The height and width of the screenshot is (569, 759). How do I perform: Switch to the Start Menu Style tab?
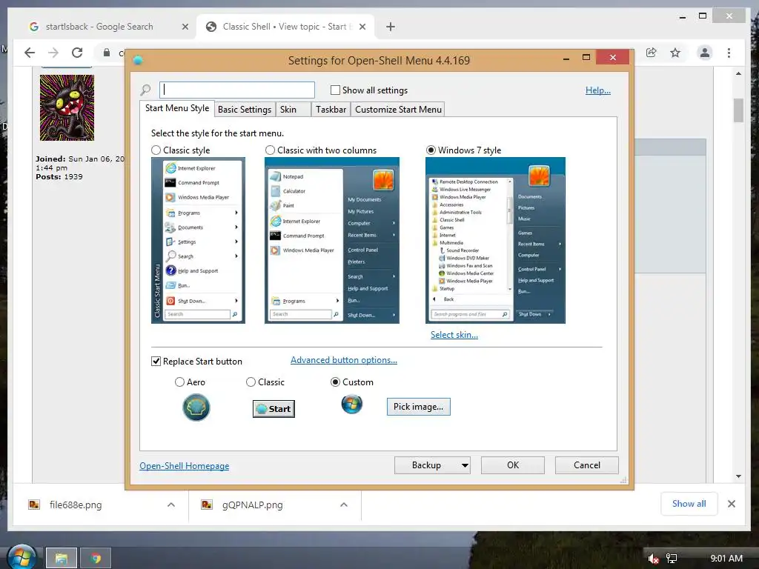tap(177, 108)
